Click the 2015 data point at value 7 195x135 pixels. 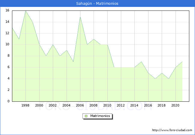coord(141,61)
